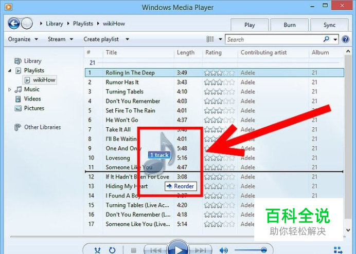Click the search magnifier icon
The width and height of the screenshot is (356, 254).
click(x=326, y=39)
